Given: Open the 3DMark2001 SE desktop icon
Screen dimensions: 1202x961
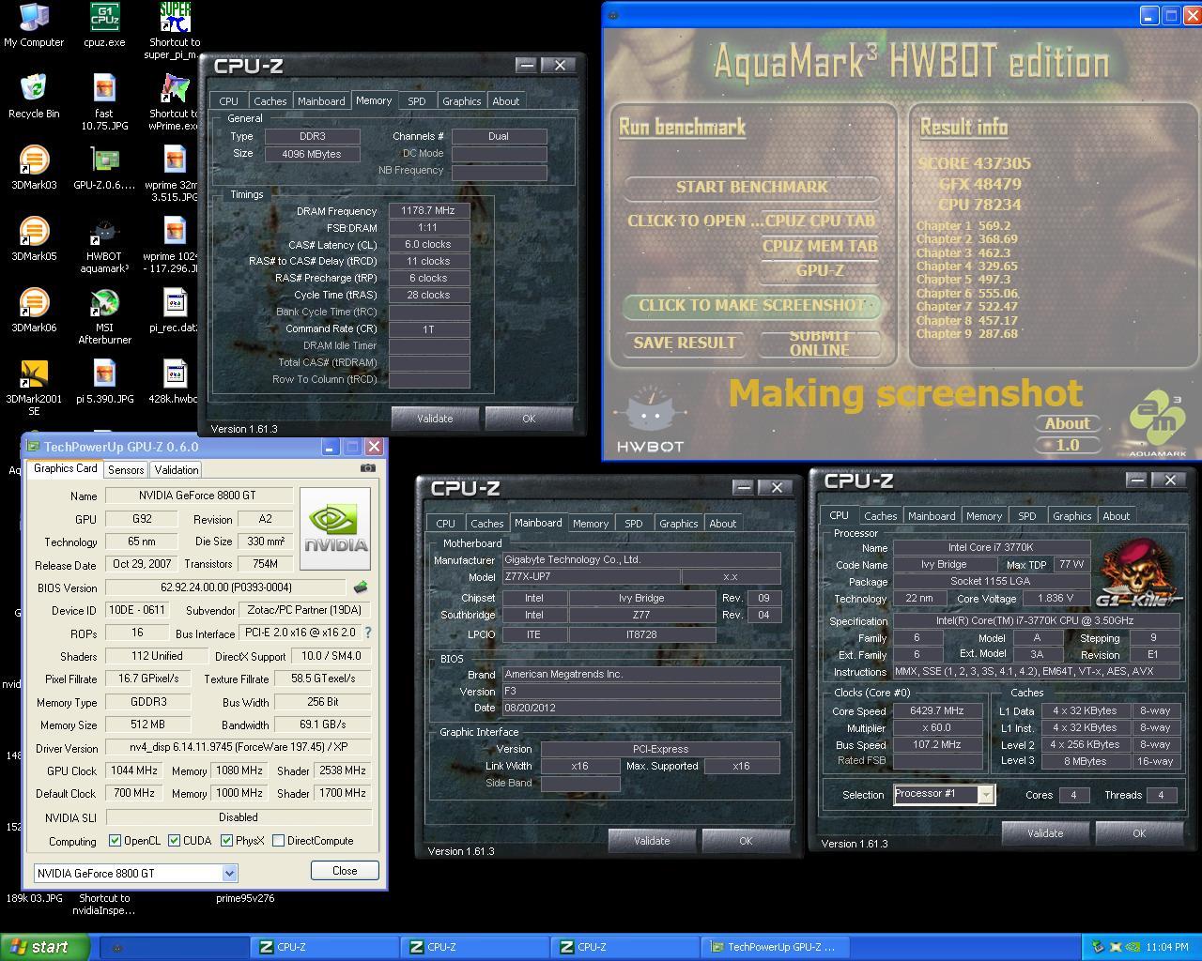Looking at the screenshot, I should point(34,388).
